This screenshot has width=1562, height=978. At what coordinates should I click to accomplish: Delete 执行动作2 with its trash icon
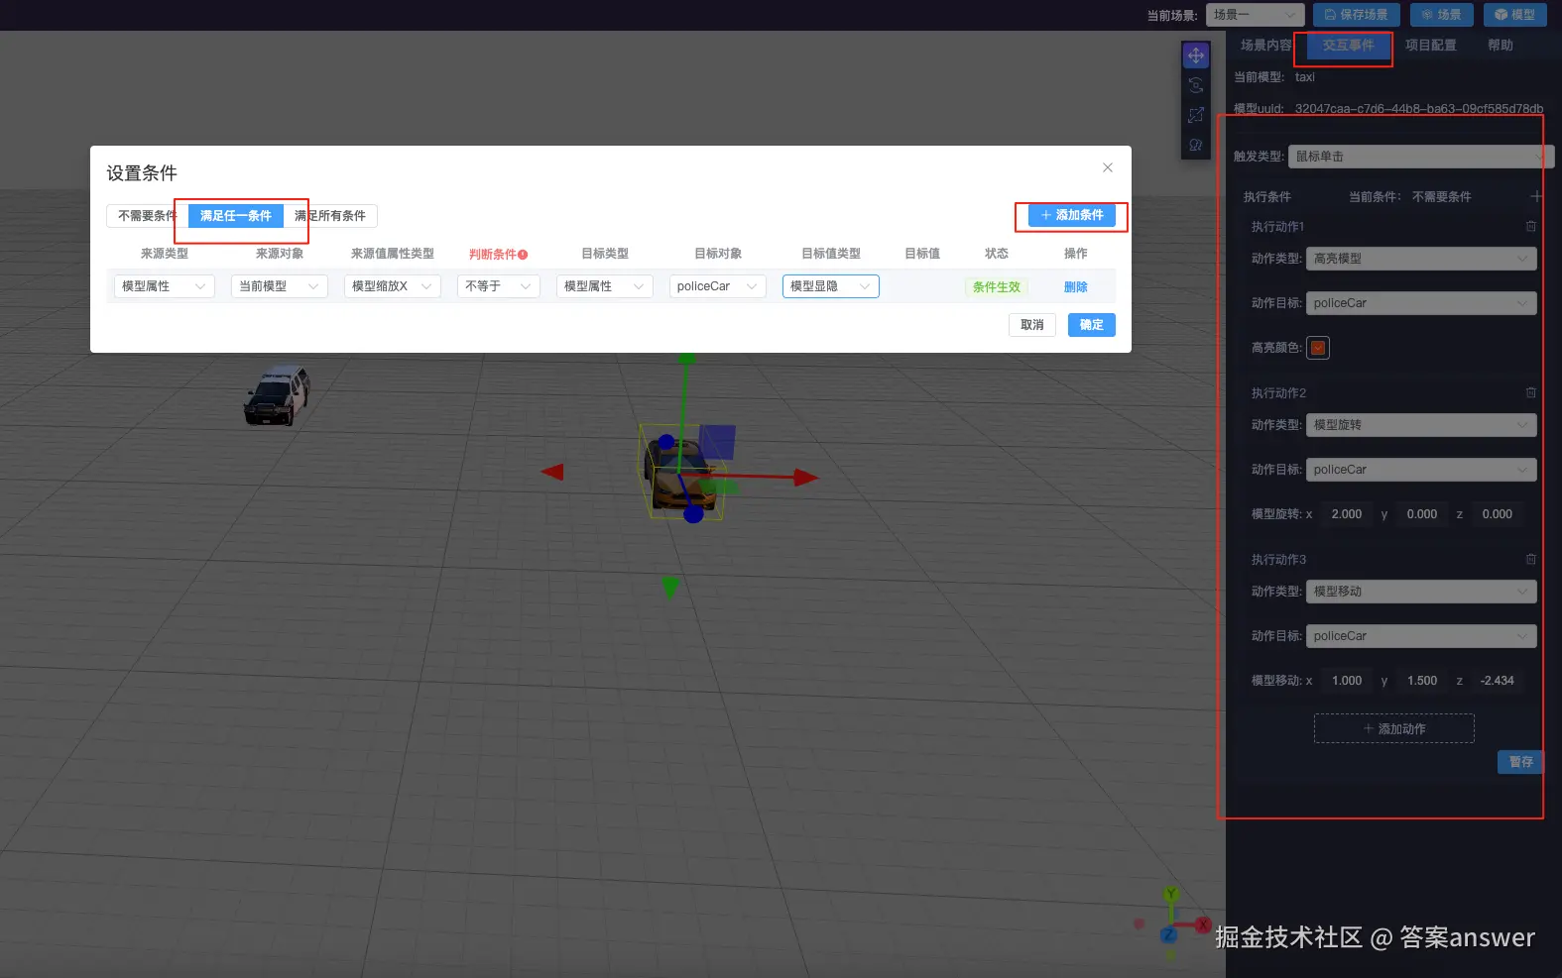point(1531,392)
